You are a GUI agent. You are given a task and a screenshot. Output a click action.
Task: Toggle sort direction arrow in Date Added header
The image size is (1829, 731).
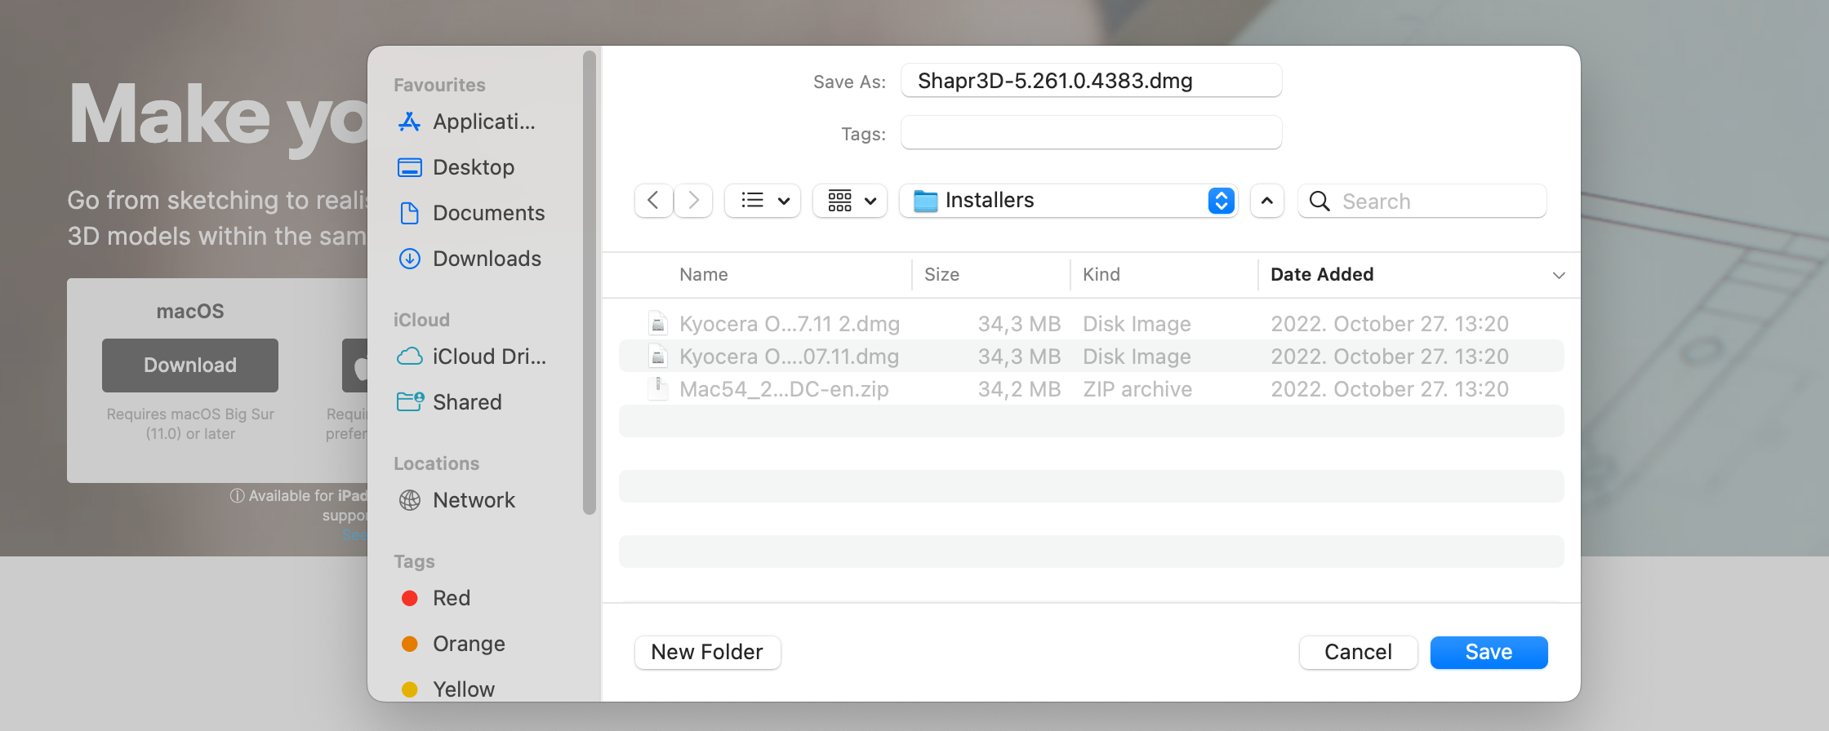(1559, 276)
